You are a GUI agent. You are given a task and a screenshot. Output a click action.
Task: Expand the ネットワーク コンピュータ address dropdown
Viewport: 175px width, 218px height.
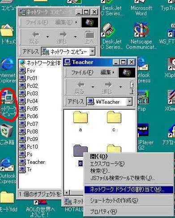pyautogui.click(x=93, y=51)
